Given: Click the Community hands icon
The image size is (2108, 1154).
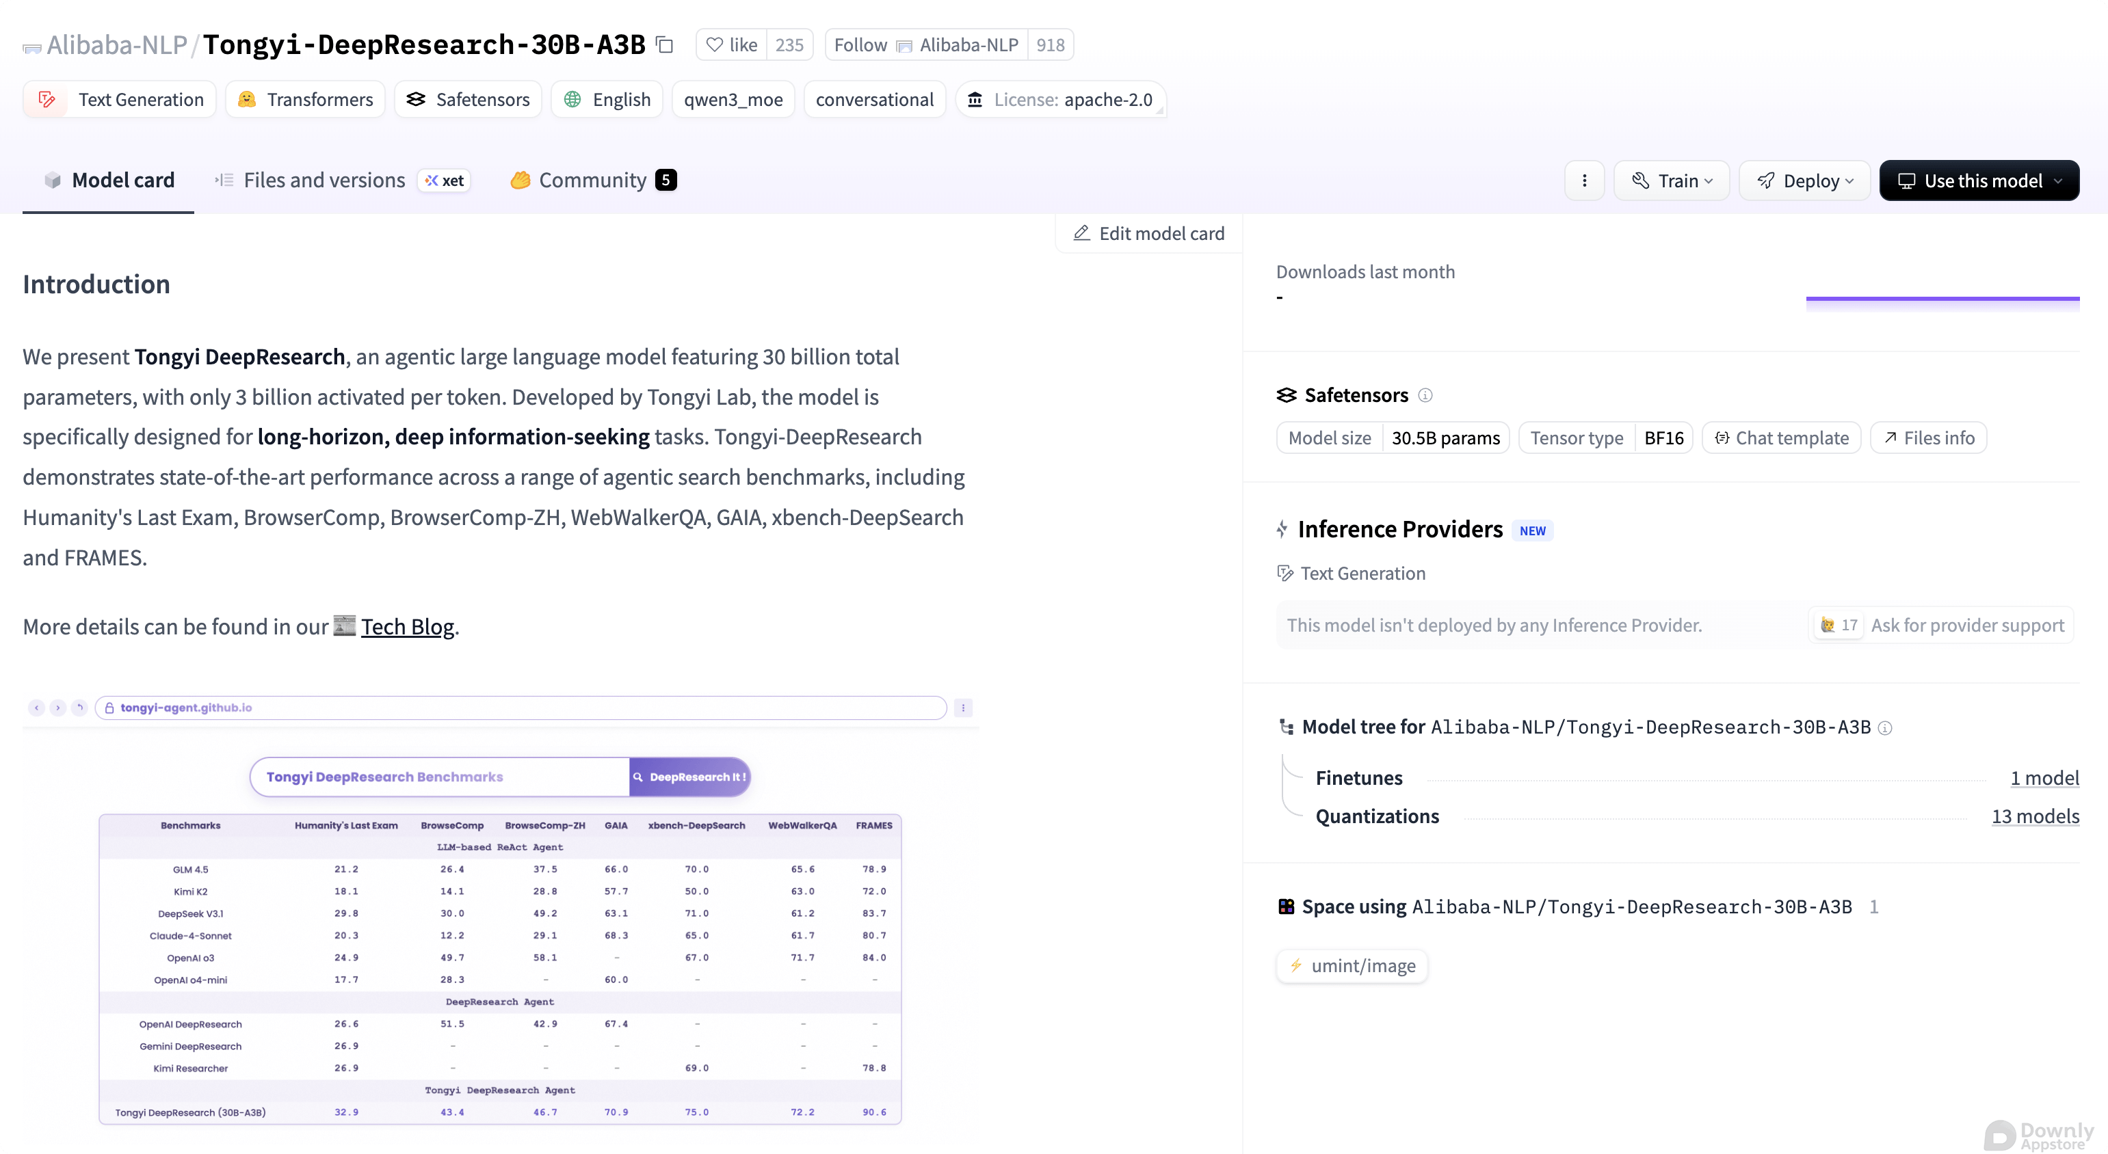Looking at the screenshot, I should tap(521, 180).
